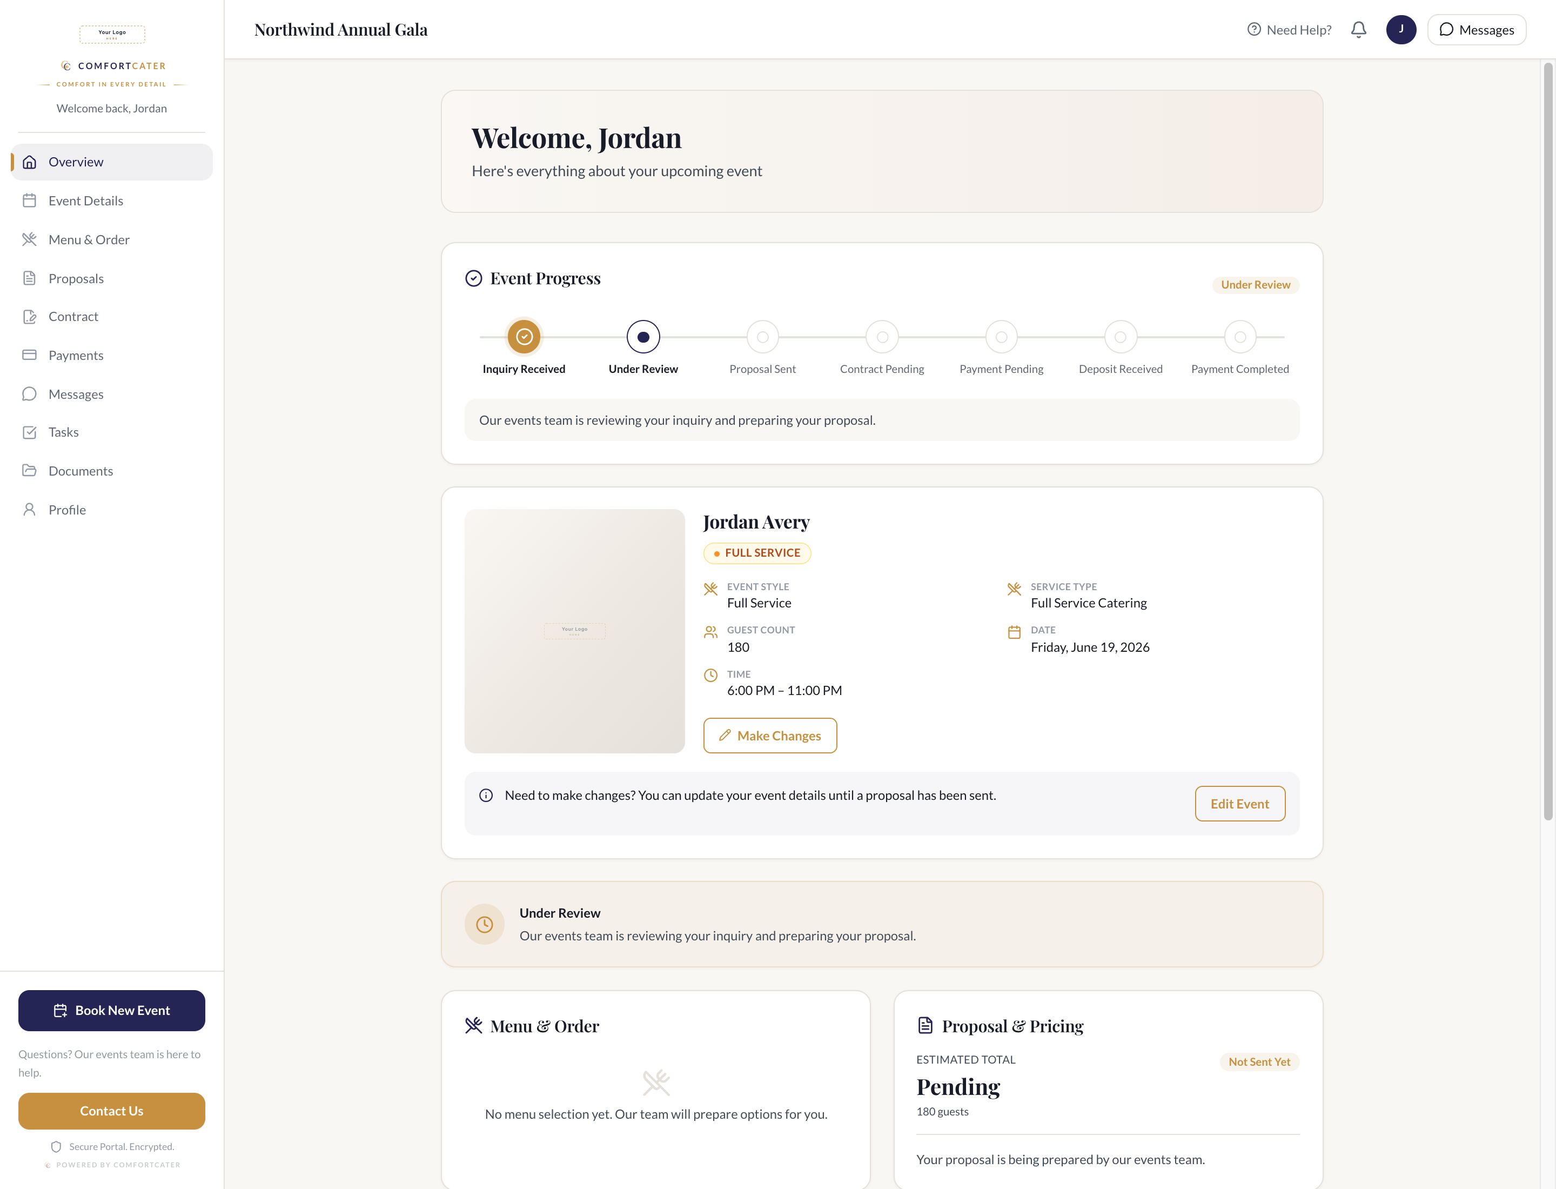Viewport: 1556px width, 1189px height.
Task: Open Payments in sidebar
Action: 112,355
